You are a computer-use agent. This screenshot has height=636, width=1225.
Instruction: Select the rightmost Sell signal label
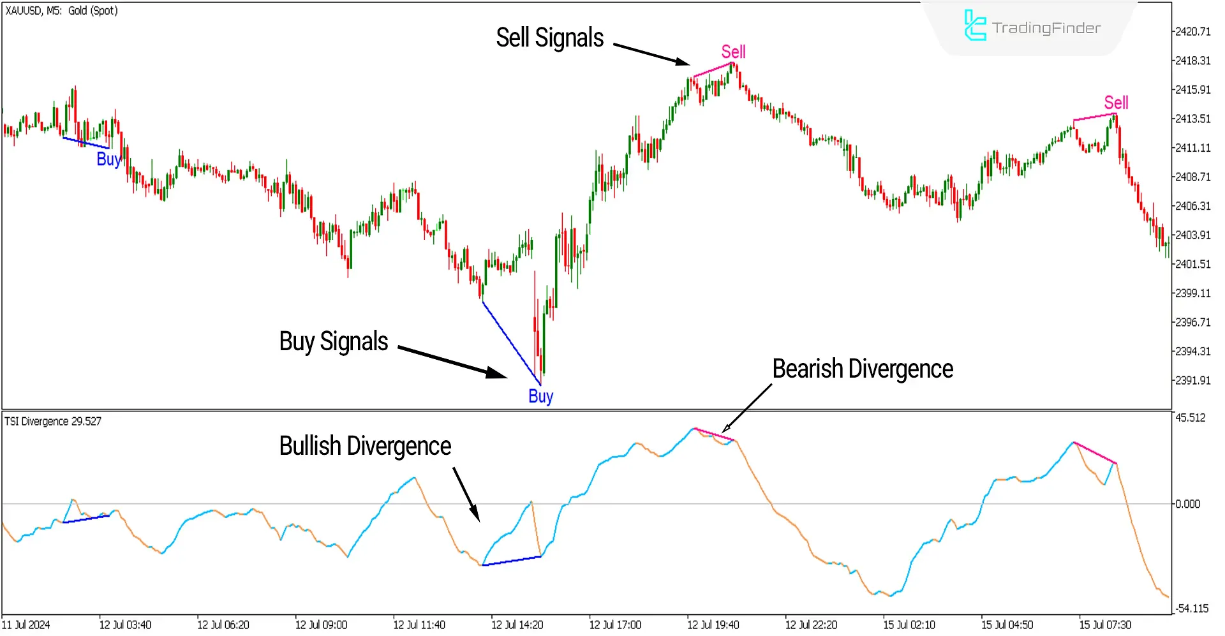pyautogui.click(x=1116, y=102)
